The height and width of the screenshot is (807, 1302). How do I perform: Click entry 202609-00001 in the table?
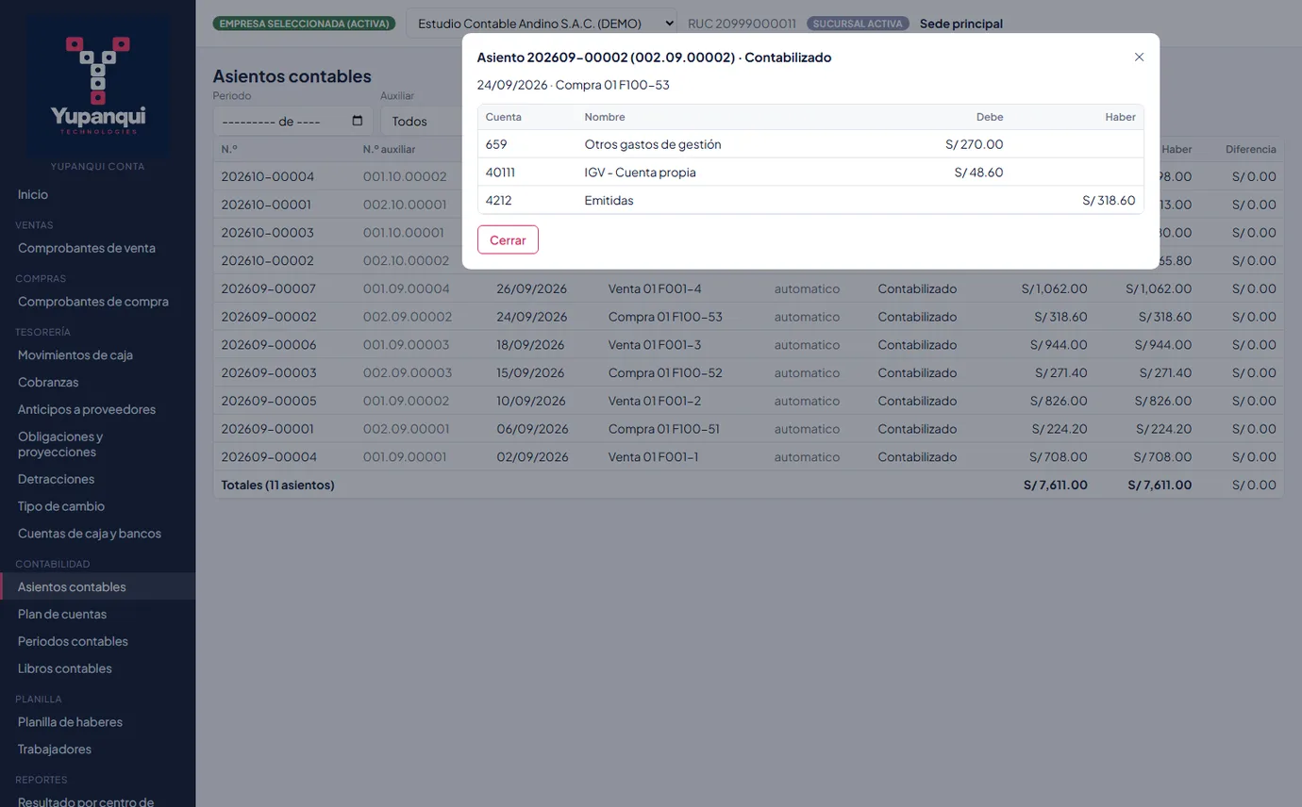[x=269, y=429]
